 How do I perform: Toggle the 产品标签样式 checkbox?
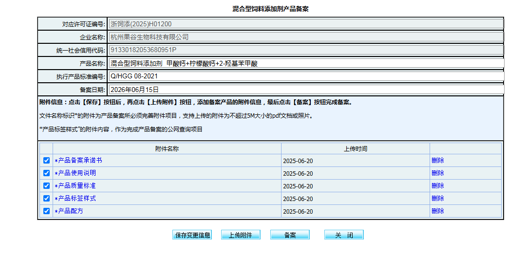click(x=46, y=199)
